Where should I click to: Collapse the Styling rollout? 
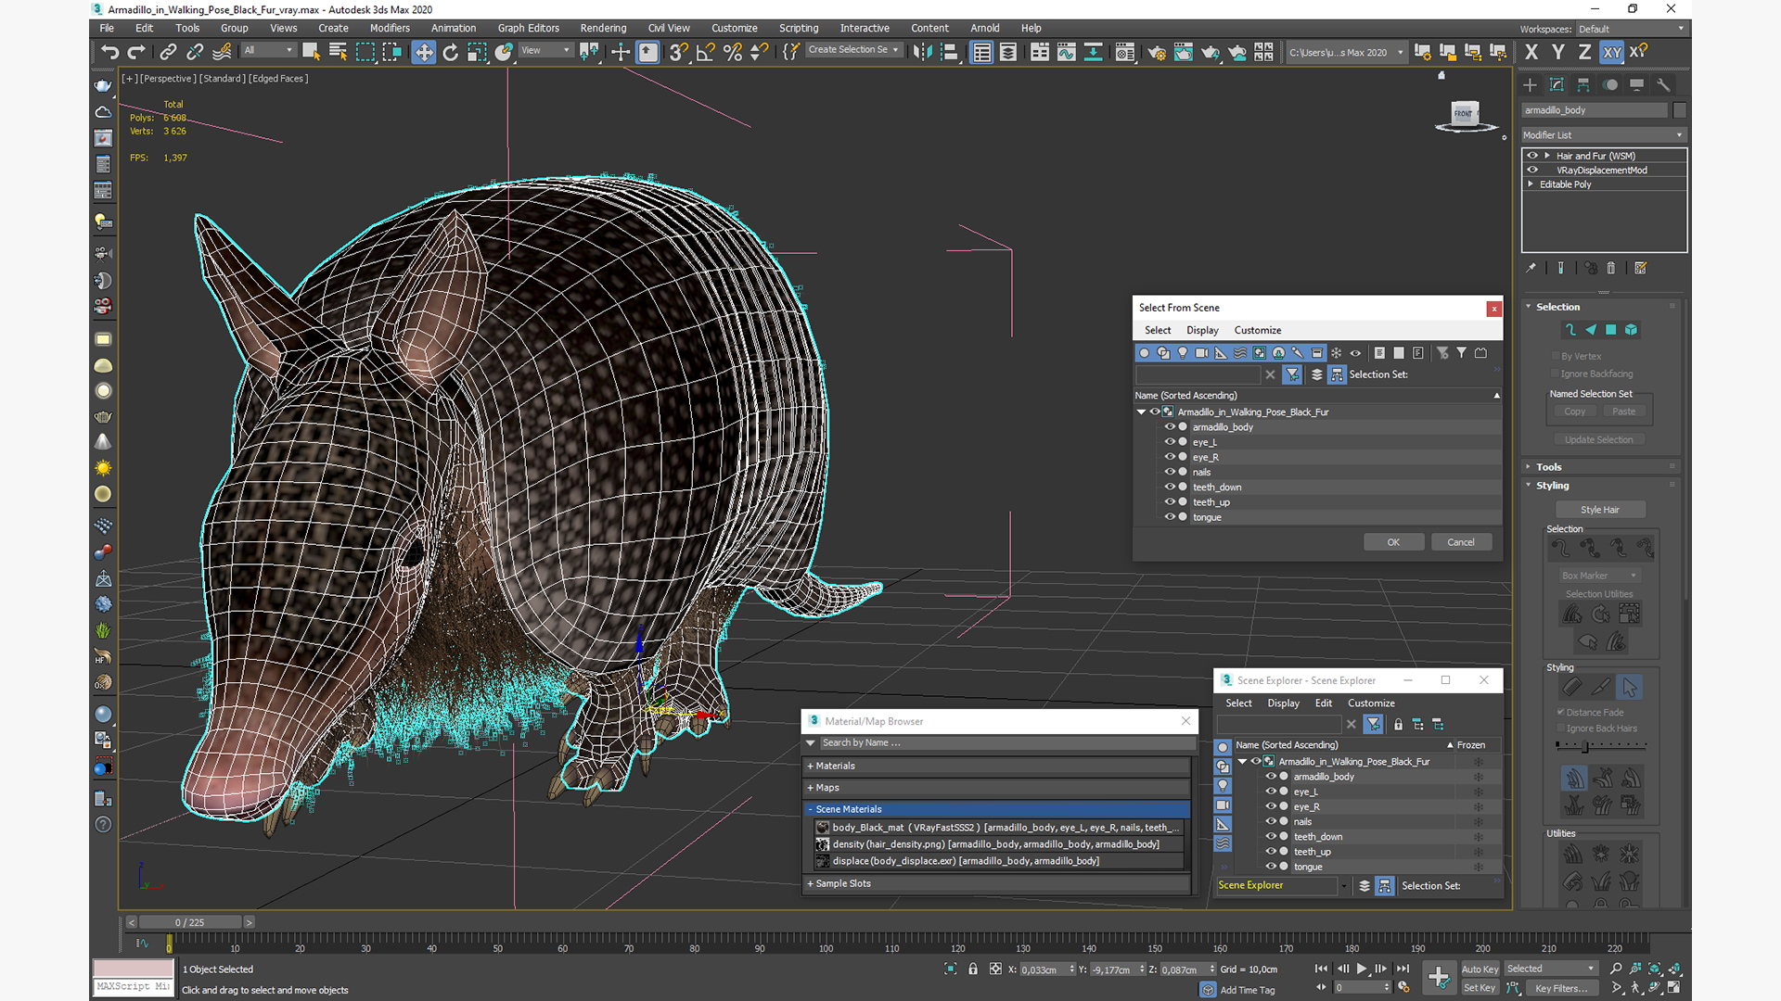(x=1553, y=486)
